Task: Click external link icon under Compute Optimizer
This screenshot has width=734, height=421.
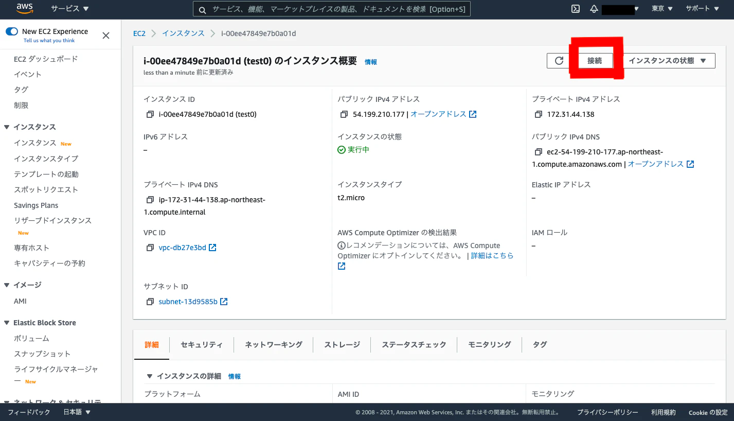Action: pyautogui.click(x=342, y=266)
